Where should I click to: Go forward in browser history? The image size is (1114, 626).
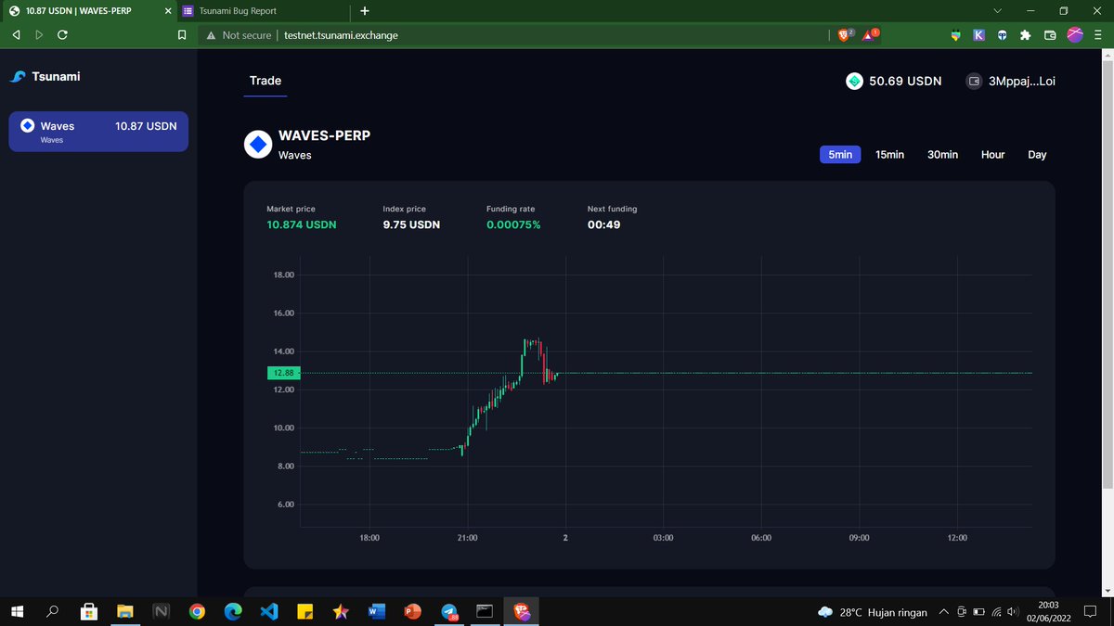coord(39,34)
